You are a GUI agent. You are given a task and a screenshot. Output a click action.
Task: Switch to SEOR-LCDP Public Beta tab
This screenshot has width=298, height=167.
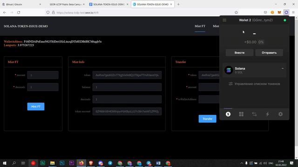(65, 4)
